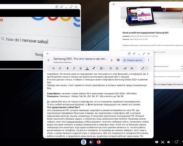Redo the last action in Docs toolbar

[x=60, y=68]
